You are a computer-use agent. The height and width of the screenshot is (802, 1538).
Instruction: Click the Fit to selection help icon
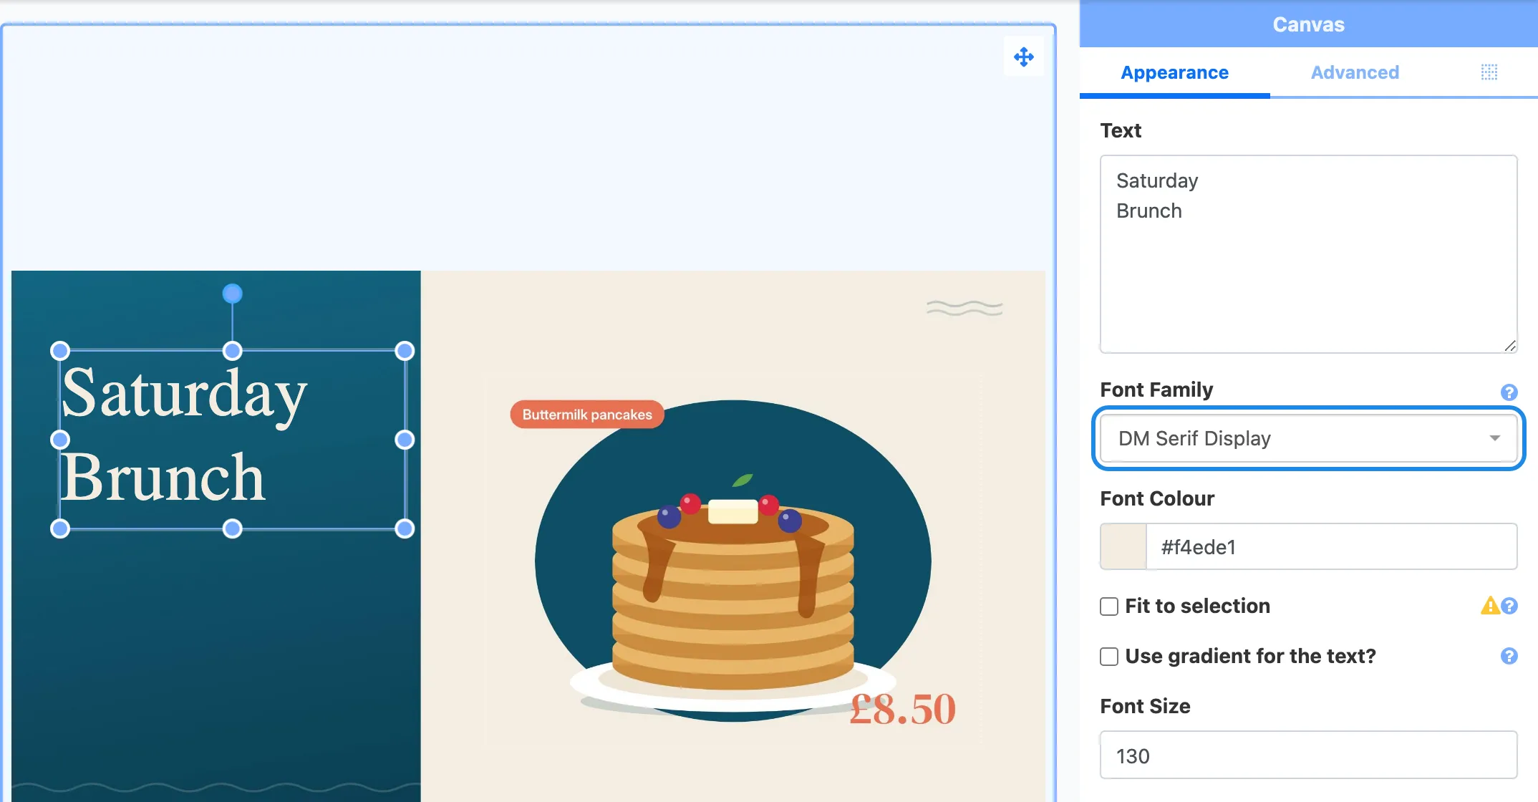click(1509, 606)
